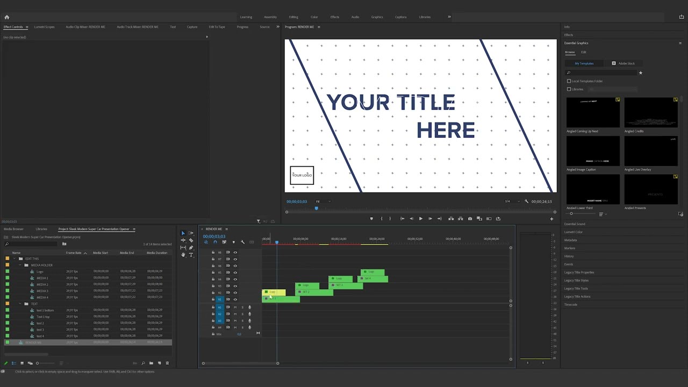The height and width of the screenshot is (387, 688).
Task: Open the Lumetri Color panel entry
Action: coord(574,232)
